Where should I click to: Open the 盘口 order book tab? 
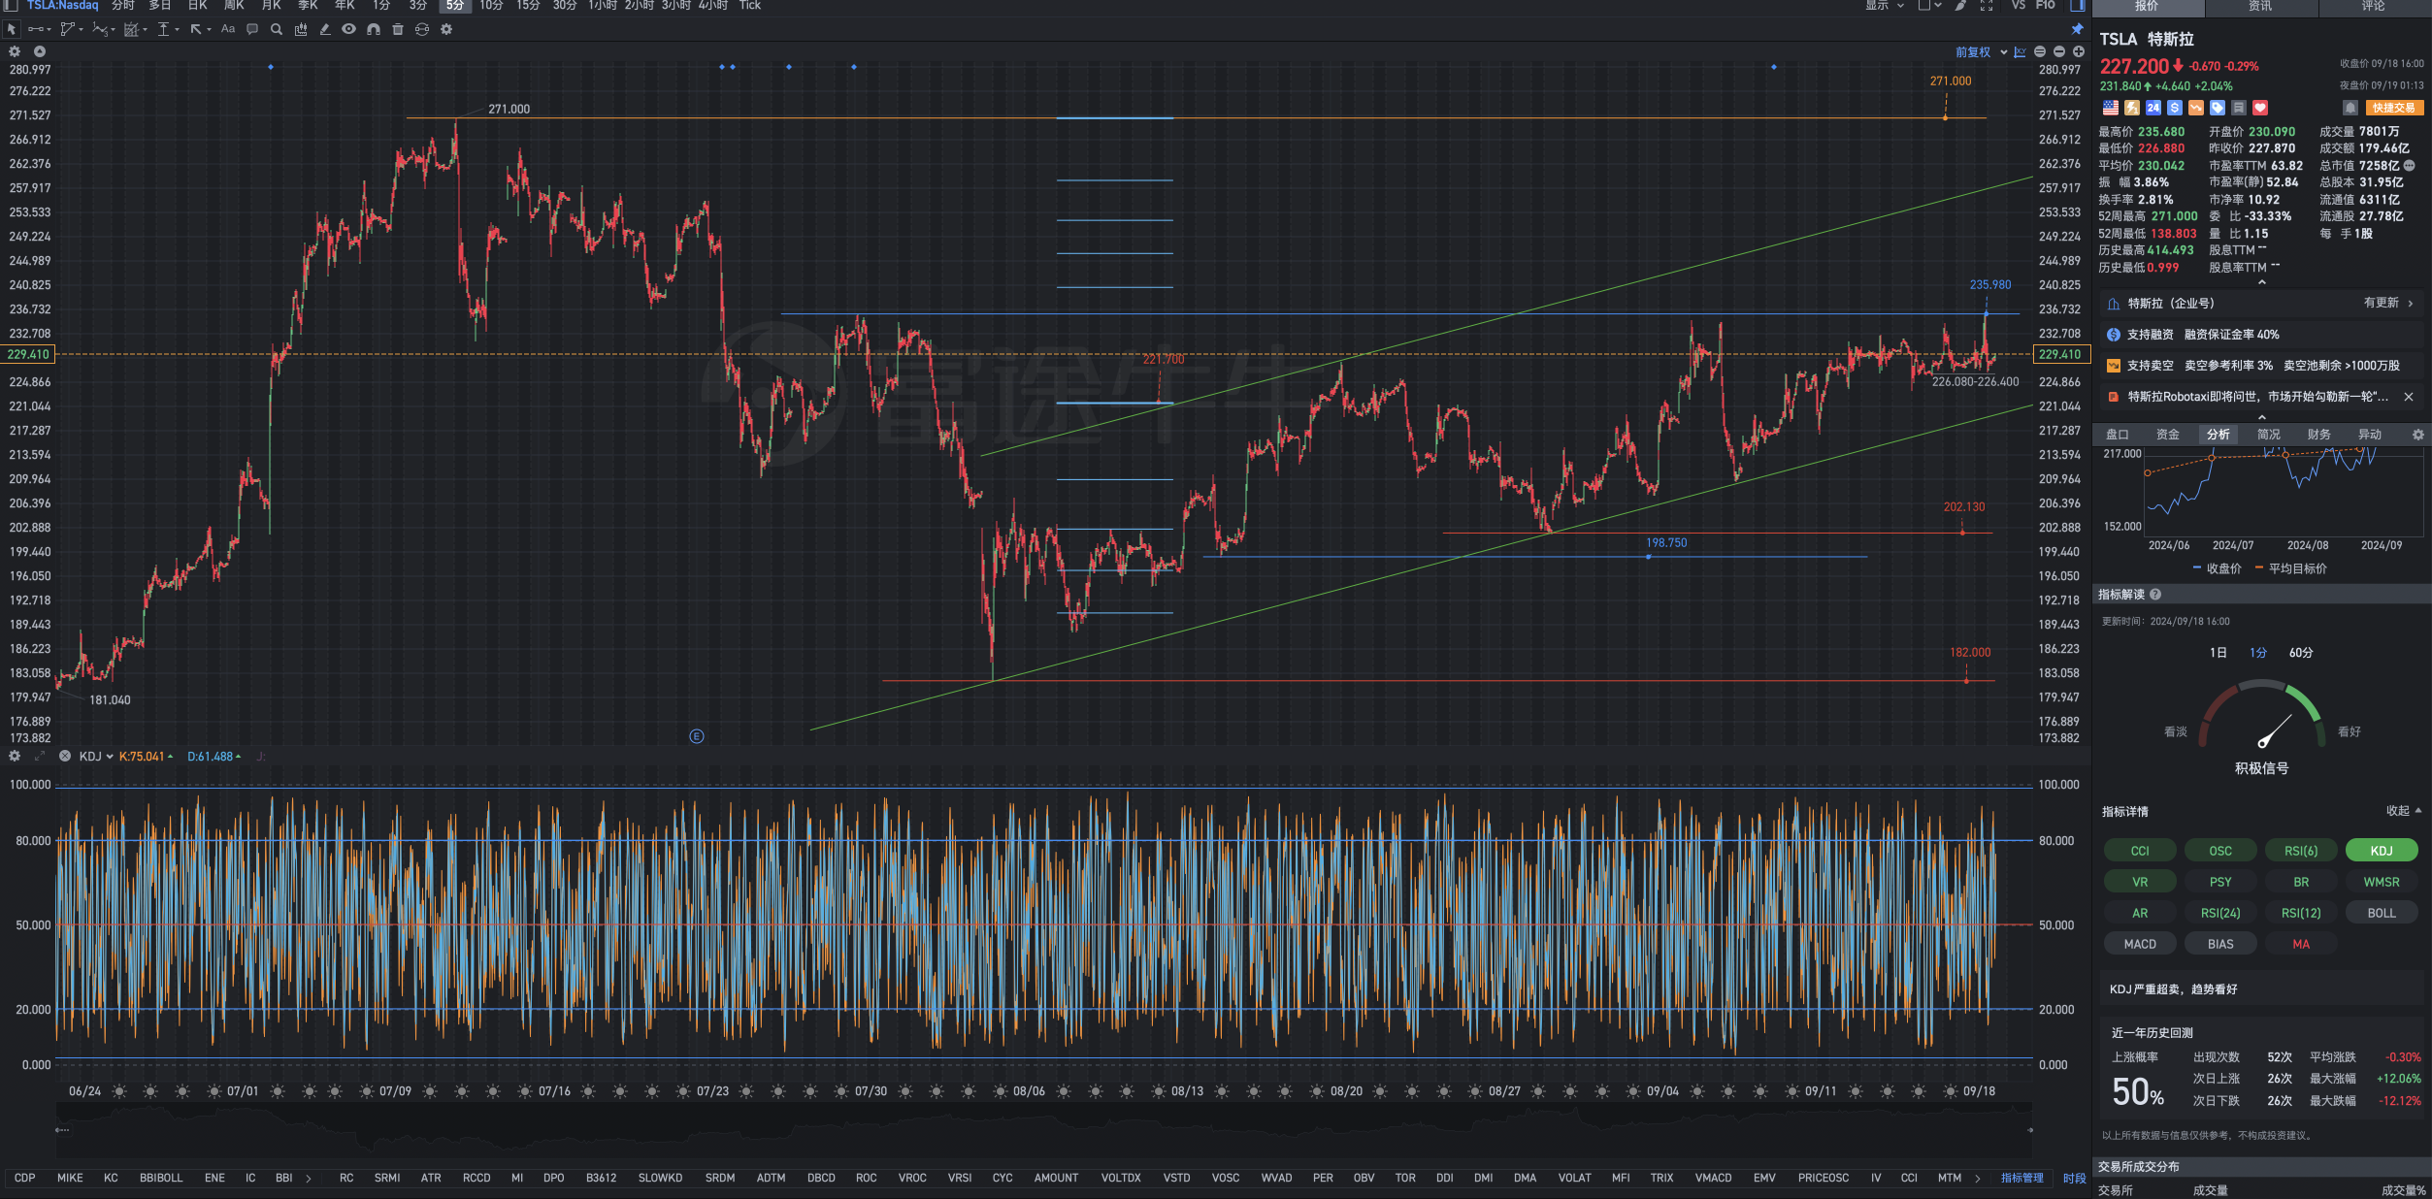[2118, 435]
